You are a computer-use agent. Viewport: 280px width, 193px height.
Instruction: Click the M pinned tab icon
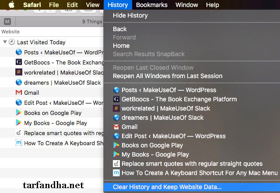click(7, 21)
